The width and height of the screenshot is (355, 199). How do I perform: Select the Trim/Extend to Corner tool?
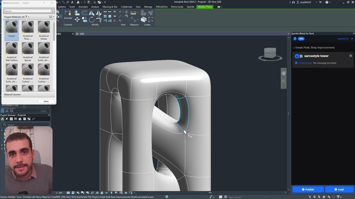point(98,20)
